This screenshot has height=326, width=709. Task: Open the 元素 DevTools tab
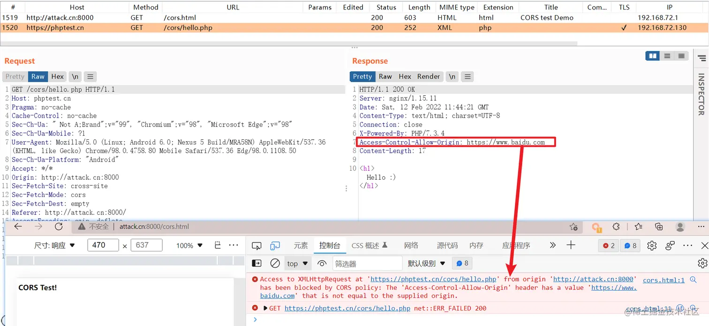[x=301, y=245]
